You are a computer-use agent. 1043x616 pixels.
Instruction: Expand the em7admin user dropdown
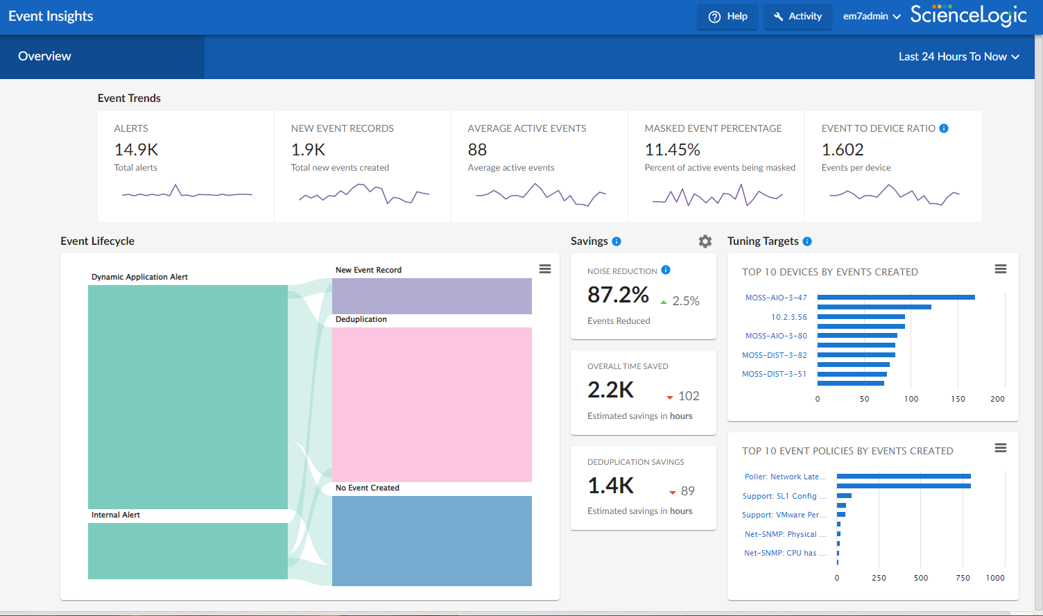coord(871,16)
